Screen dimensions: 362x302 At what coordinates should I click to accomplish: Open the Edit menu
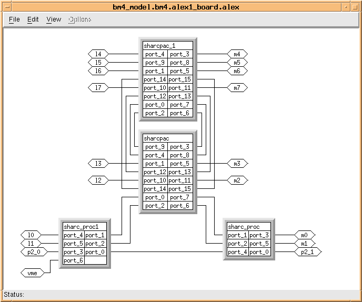(33, 19)
